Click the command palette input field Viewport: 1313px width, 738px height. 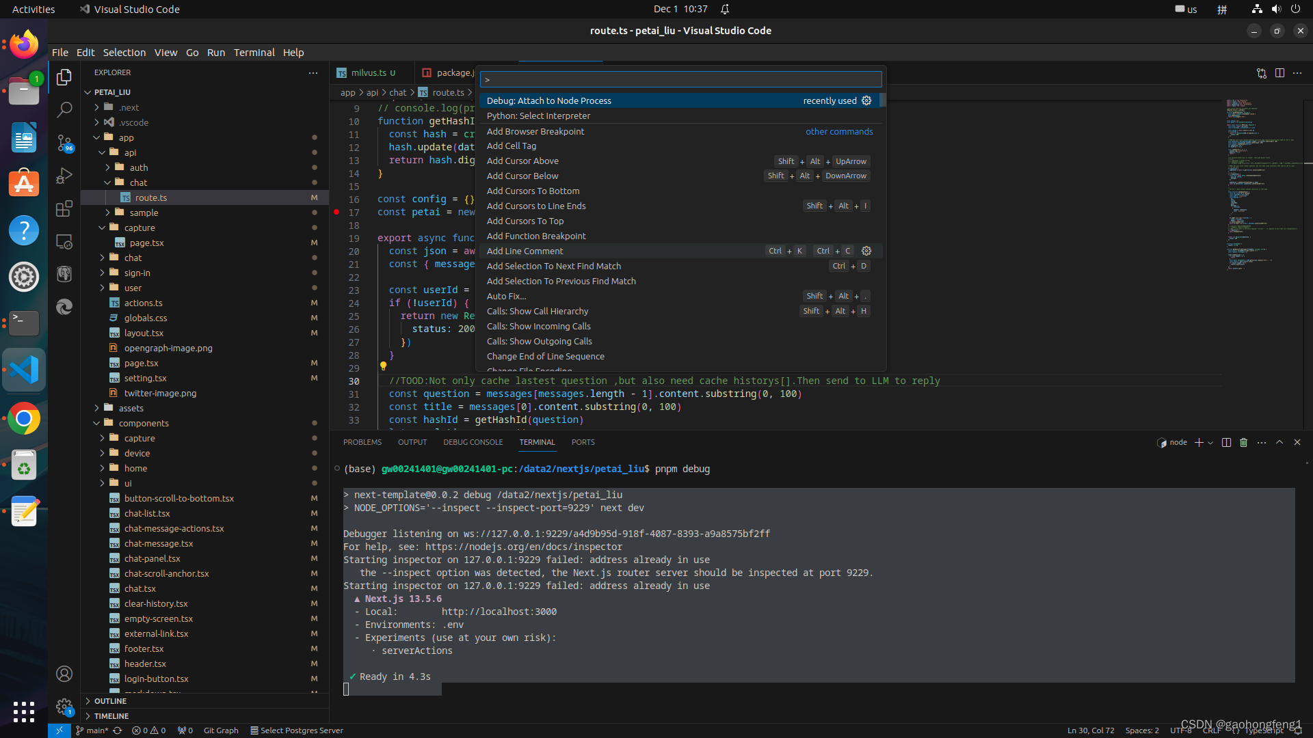point(680,80)
